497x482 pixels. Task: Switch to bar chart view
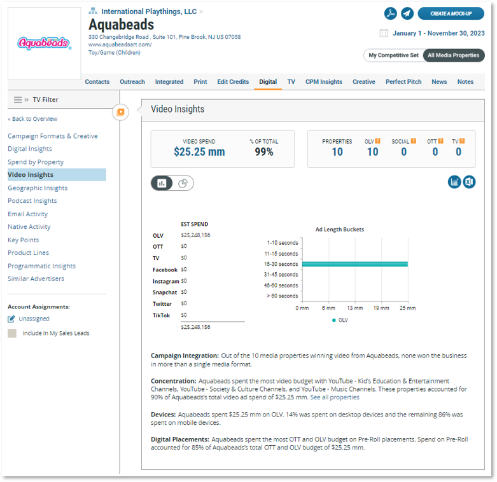click(162, 183)
